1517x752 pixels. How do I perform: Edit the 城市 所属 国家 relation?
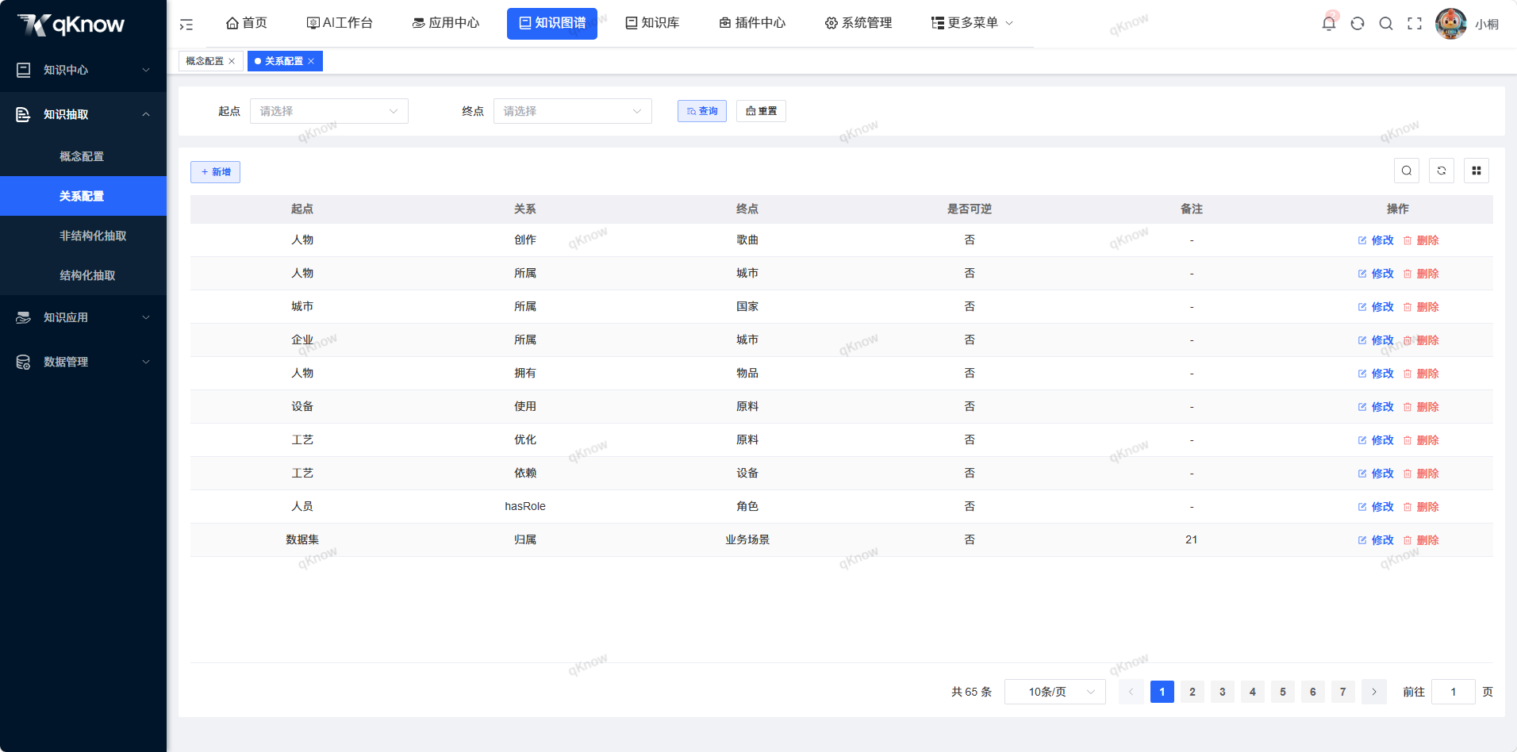(1376, 307)
